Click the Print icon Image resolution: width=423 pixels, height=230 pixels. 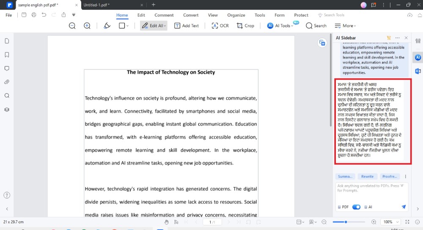coord(34,15)
